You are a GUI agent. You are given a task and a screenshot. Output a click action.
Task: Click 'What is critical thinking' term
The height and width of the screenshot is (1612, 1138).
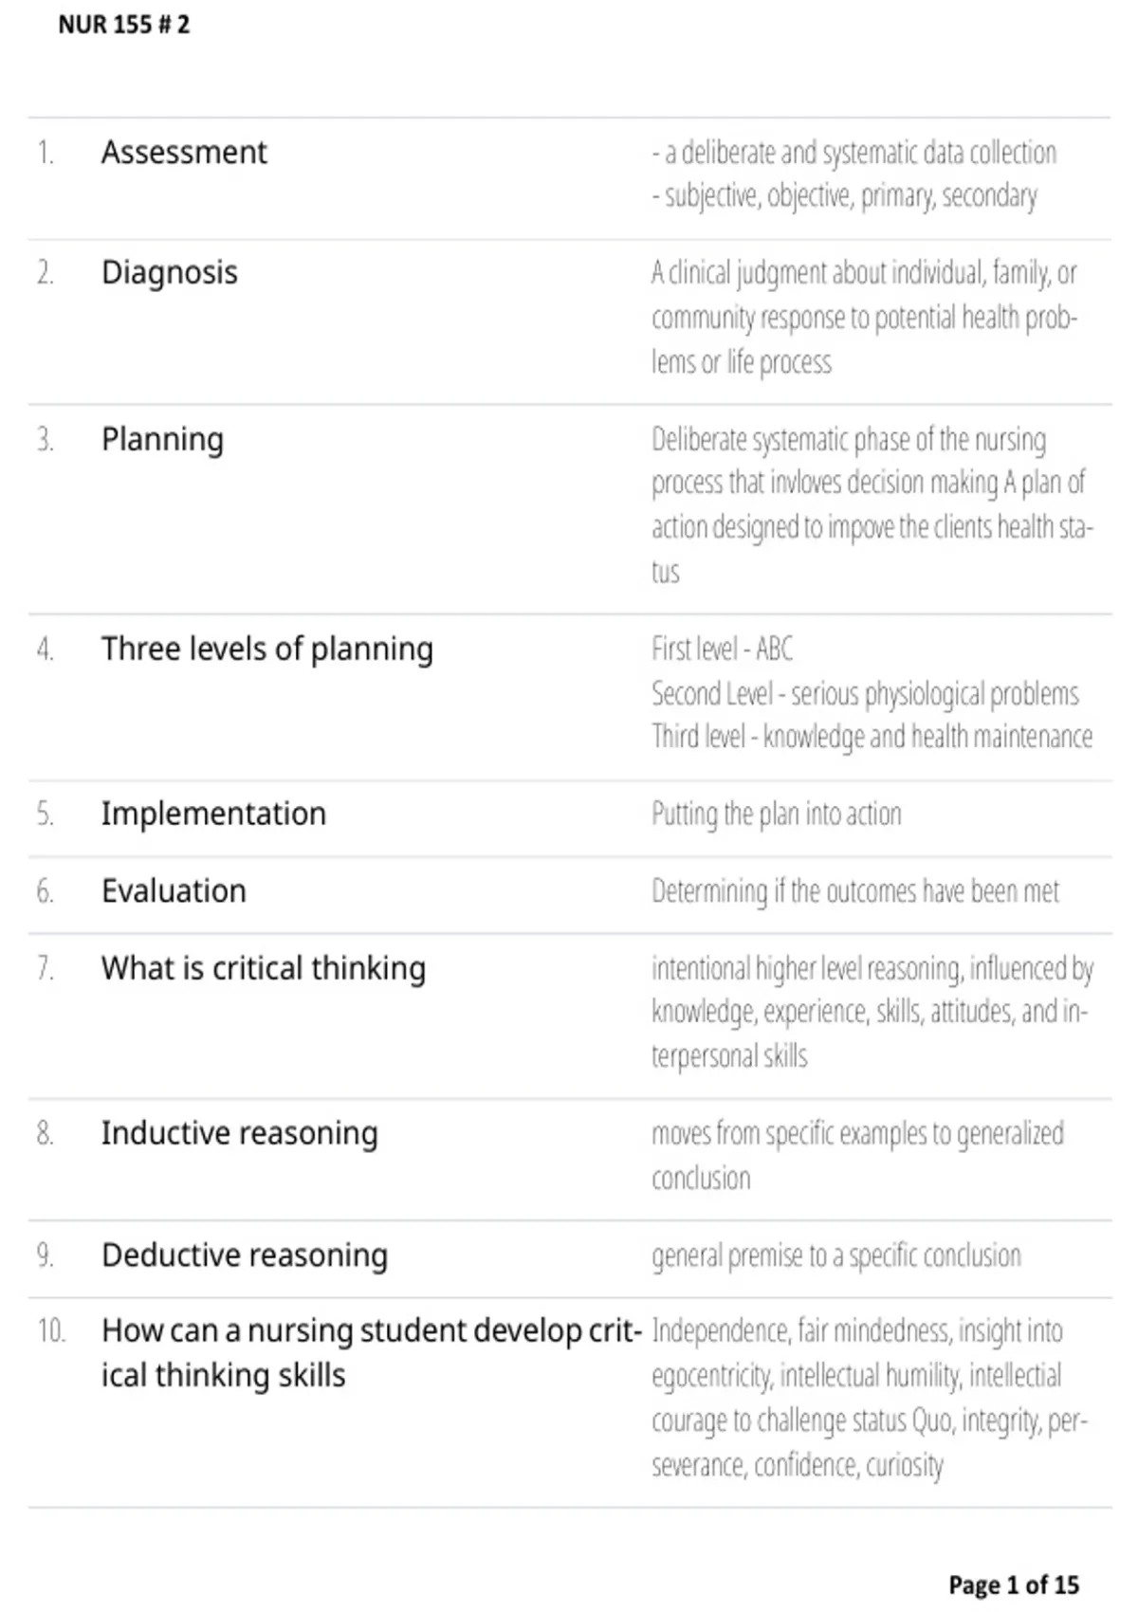(264, 969)
